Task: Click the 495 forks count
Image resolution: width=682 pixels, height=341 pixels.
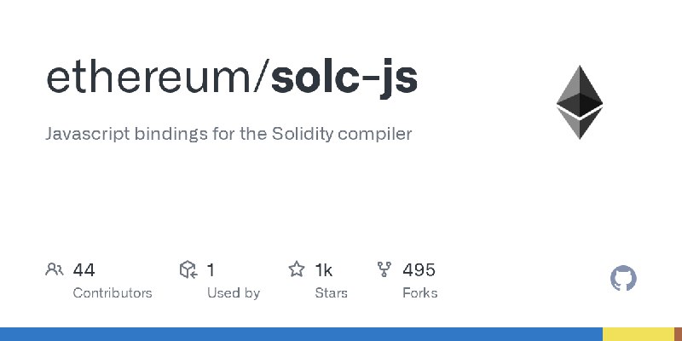Action: click(419, 270)
